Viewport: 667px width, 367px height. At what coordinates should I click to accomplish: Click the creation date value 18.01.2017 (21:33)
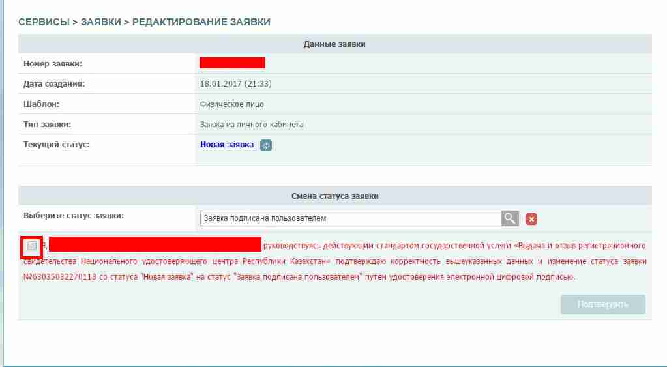tap(236, 84)
